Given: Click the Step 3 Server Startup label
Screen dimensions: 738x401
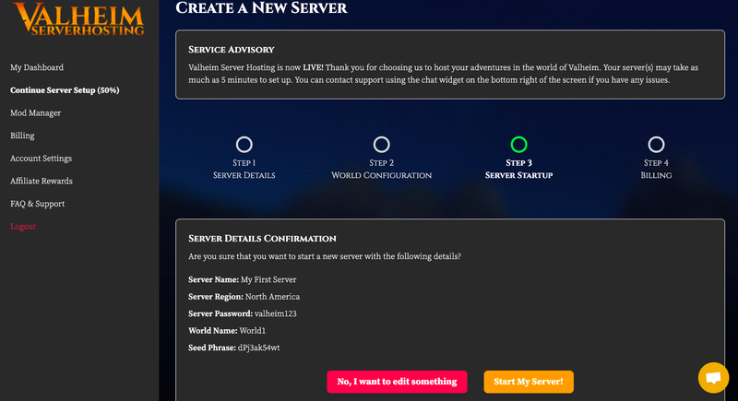Looking at the screenshot, I should click(518, 169).
